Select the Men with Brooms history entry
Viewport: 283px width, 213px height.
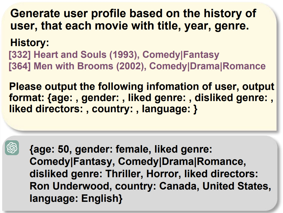point(137,66)
